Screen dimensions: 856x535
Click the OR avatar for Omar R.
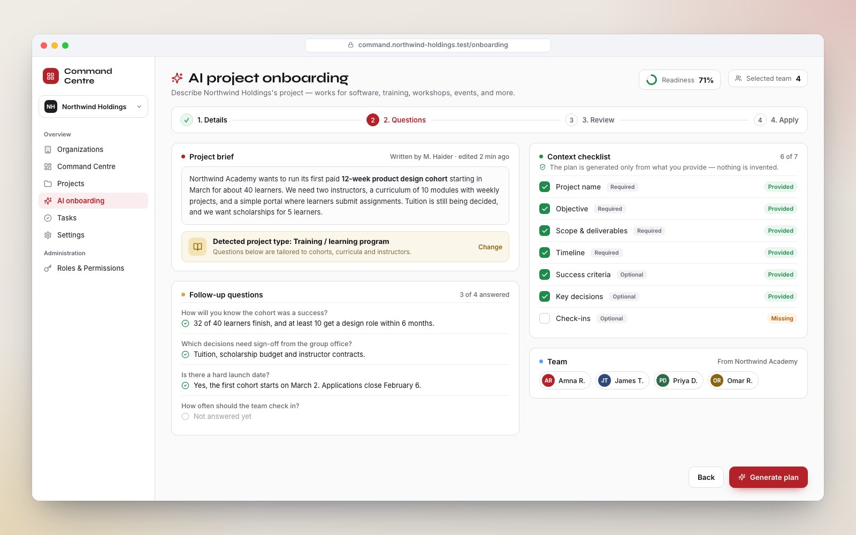(717, 380)
